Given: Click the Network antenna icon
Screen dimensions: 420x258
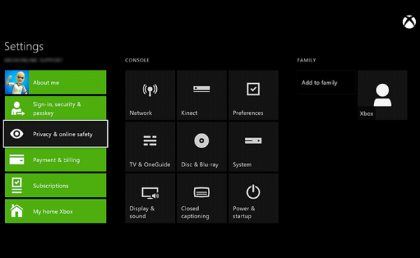Looking at the screenshot, I should 150,89.
